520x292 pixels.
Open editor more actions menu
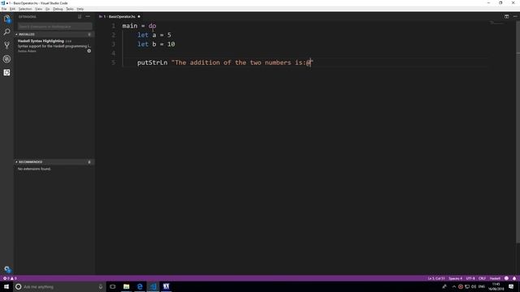coord(515,16)
